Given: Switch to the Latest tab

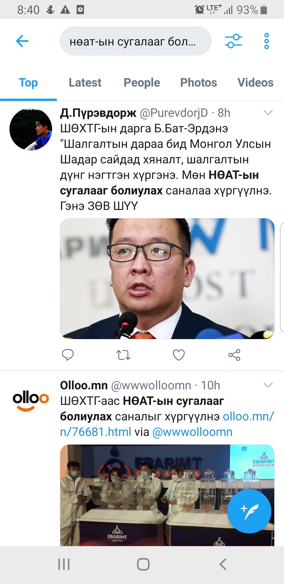Looking at the screenshot, I should click(x=85, y=82).
